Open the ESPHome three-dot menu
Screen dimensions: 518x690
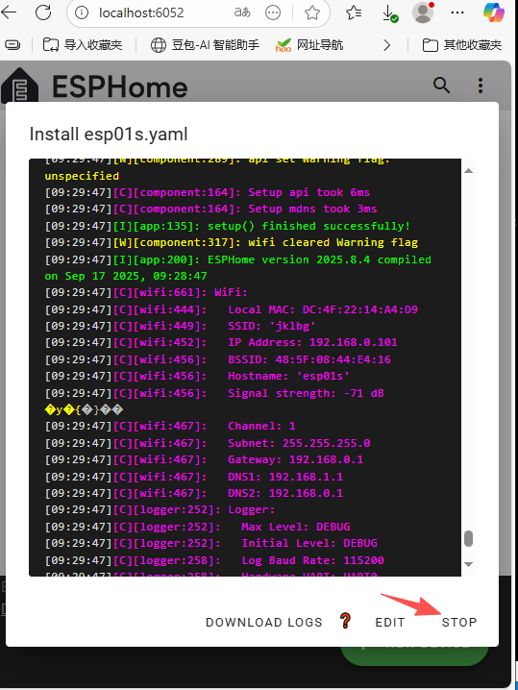[481, 86]
